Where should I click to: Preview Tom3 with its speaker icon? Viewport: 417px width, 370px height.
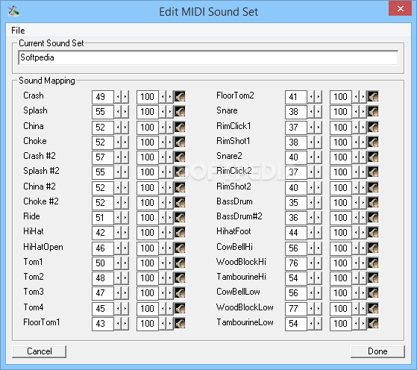(180, 293)
